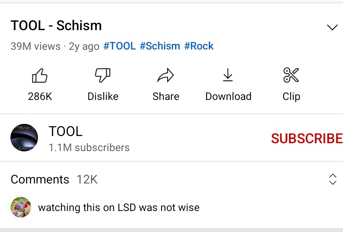Tap the "TOOL - Schism" video title
Image resolution: width=343 pixels, height=232 pixels.
coord(56,26)
